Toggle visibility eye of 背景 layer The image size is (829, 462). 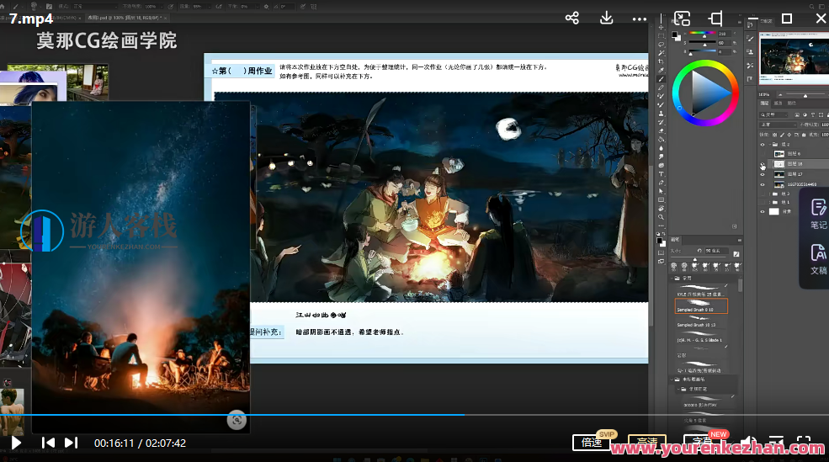point(763,212)
